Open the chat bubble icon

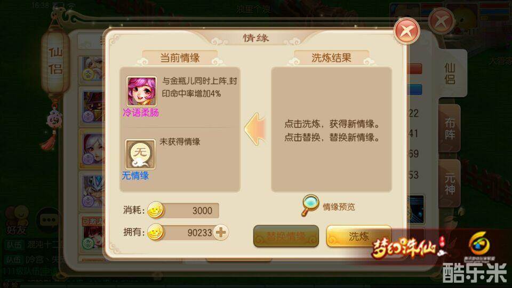[49, 220]
